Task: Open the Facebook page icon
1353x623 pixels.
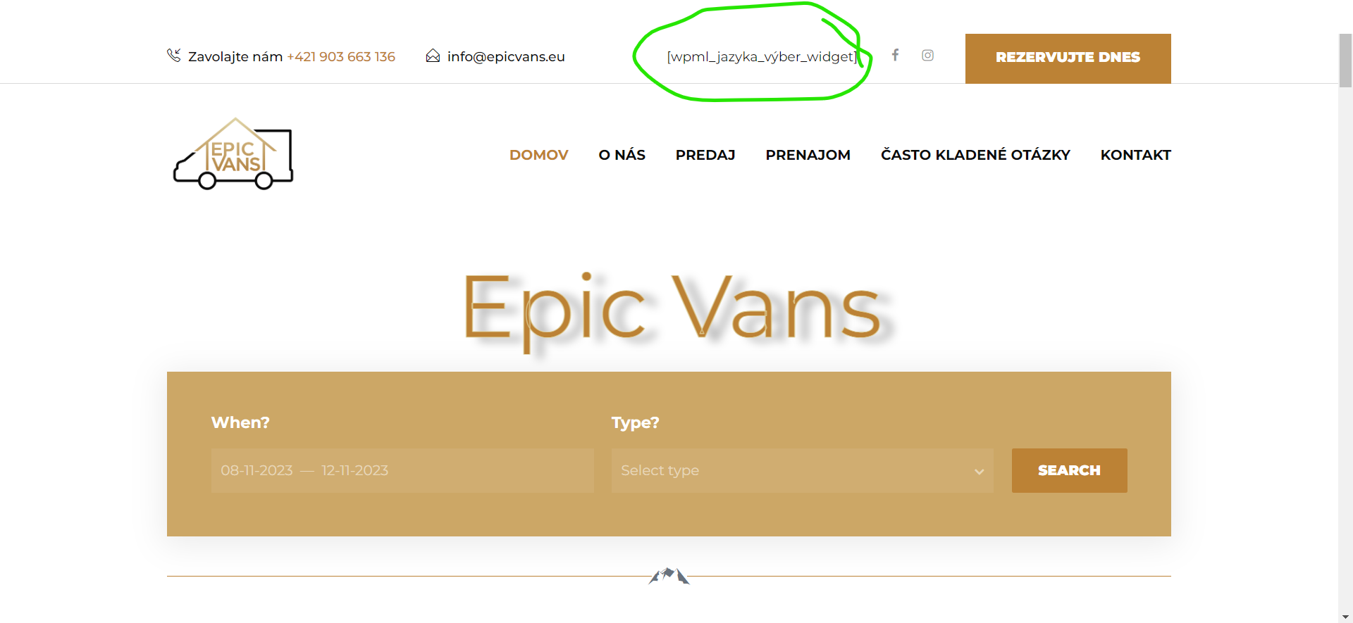Action: [895, 55]
